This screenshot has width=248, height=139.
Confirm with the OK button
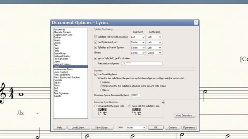156,127
